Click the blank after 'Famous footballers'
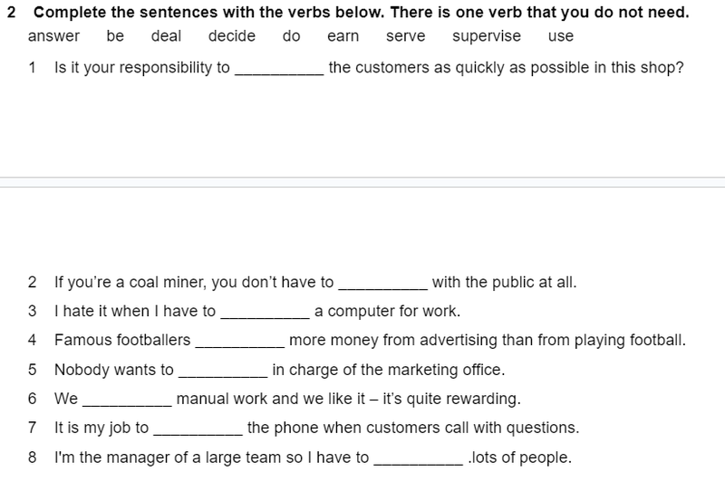 239,341
